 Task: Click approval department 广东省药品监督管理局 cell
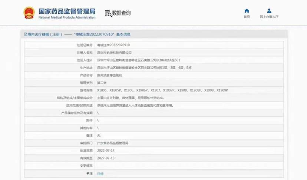[x=115, y=143]
